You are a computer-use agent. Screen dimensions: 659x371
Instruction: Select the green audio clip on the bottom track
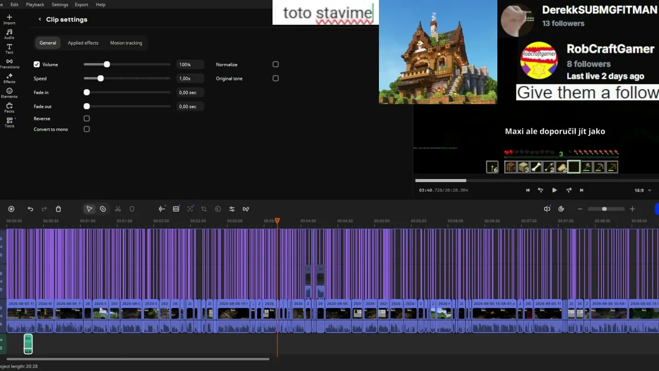tap(28, 344)
